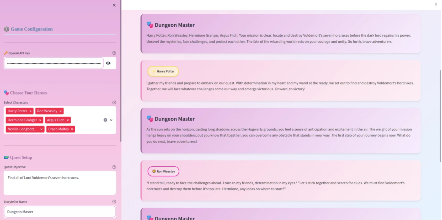
Task: Click the main page vertical scrollbar
Action: pos(440,116)
